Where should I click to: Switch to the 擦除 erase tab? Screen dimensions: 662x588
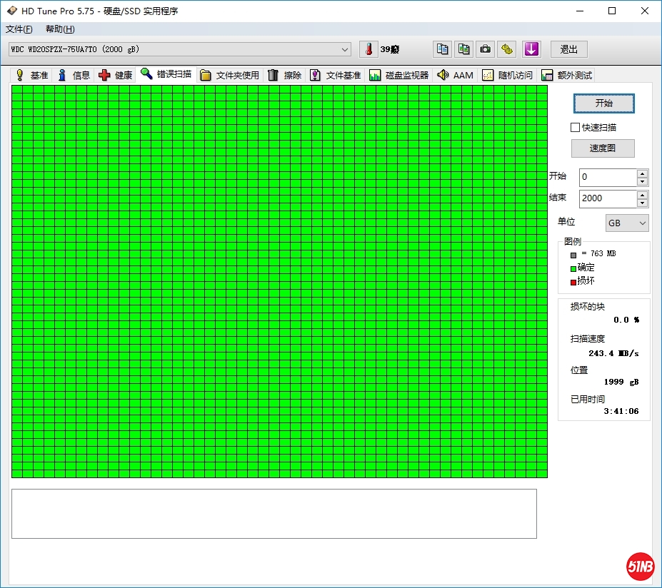pyautogui.click(x=284, y=75)
